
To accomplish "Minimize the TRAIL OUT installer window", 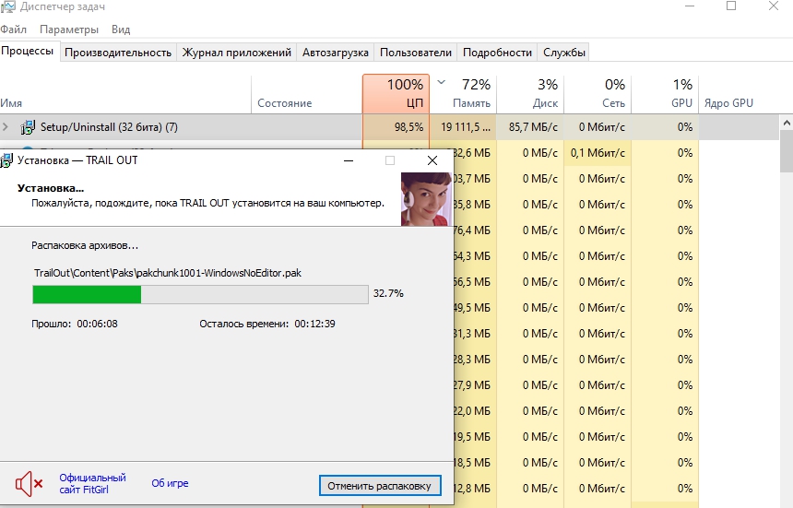I will (x=349, y=160).
